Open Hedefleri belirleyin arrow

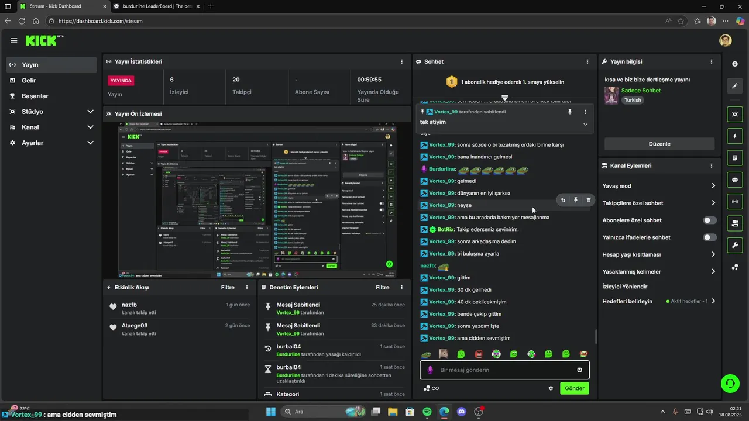coord(713,301)
